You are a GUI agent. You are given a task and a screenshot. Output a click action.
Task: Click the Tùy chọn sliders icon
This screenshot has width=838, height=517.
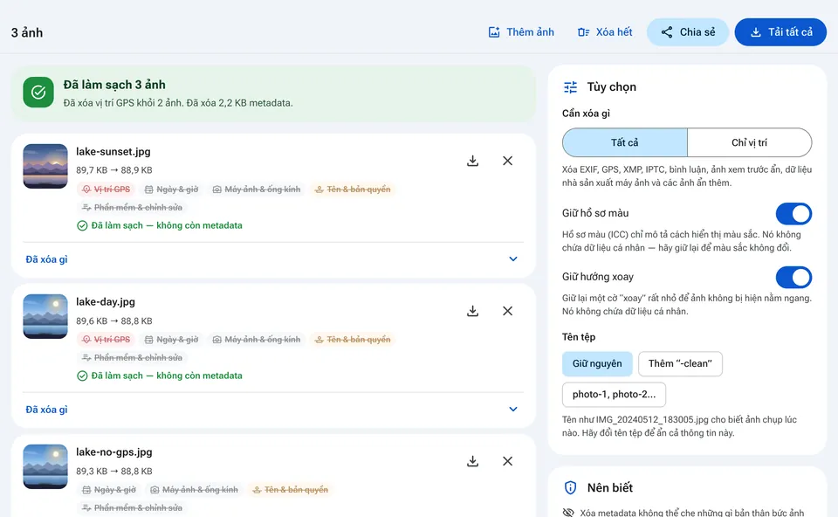click(x=570, y=87)
